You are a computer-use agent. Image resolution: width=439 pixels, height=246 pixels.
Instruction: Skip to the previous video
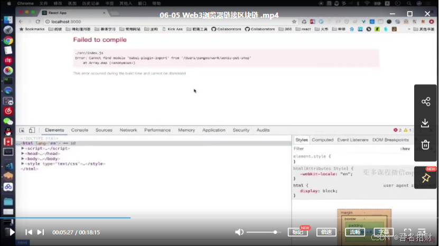click(29, 232)
